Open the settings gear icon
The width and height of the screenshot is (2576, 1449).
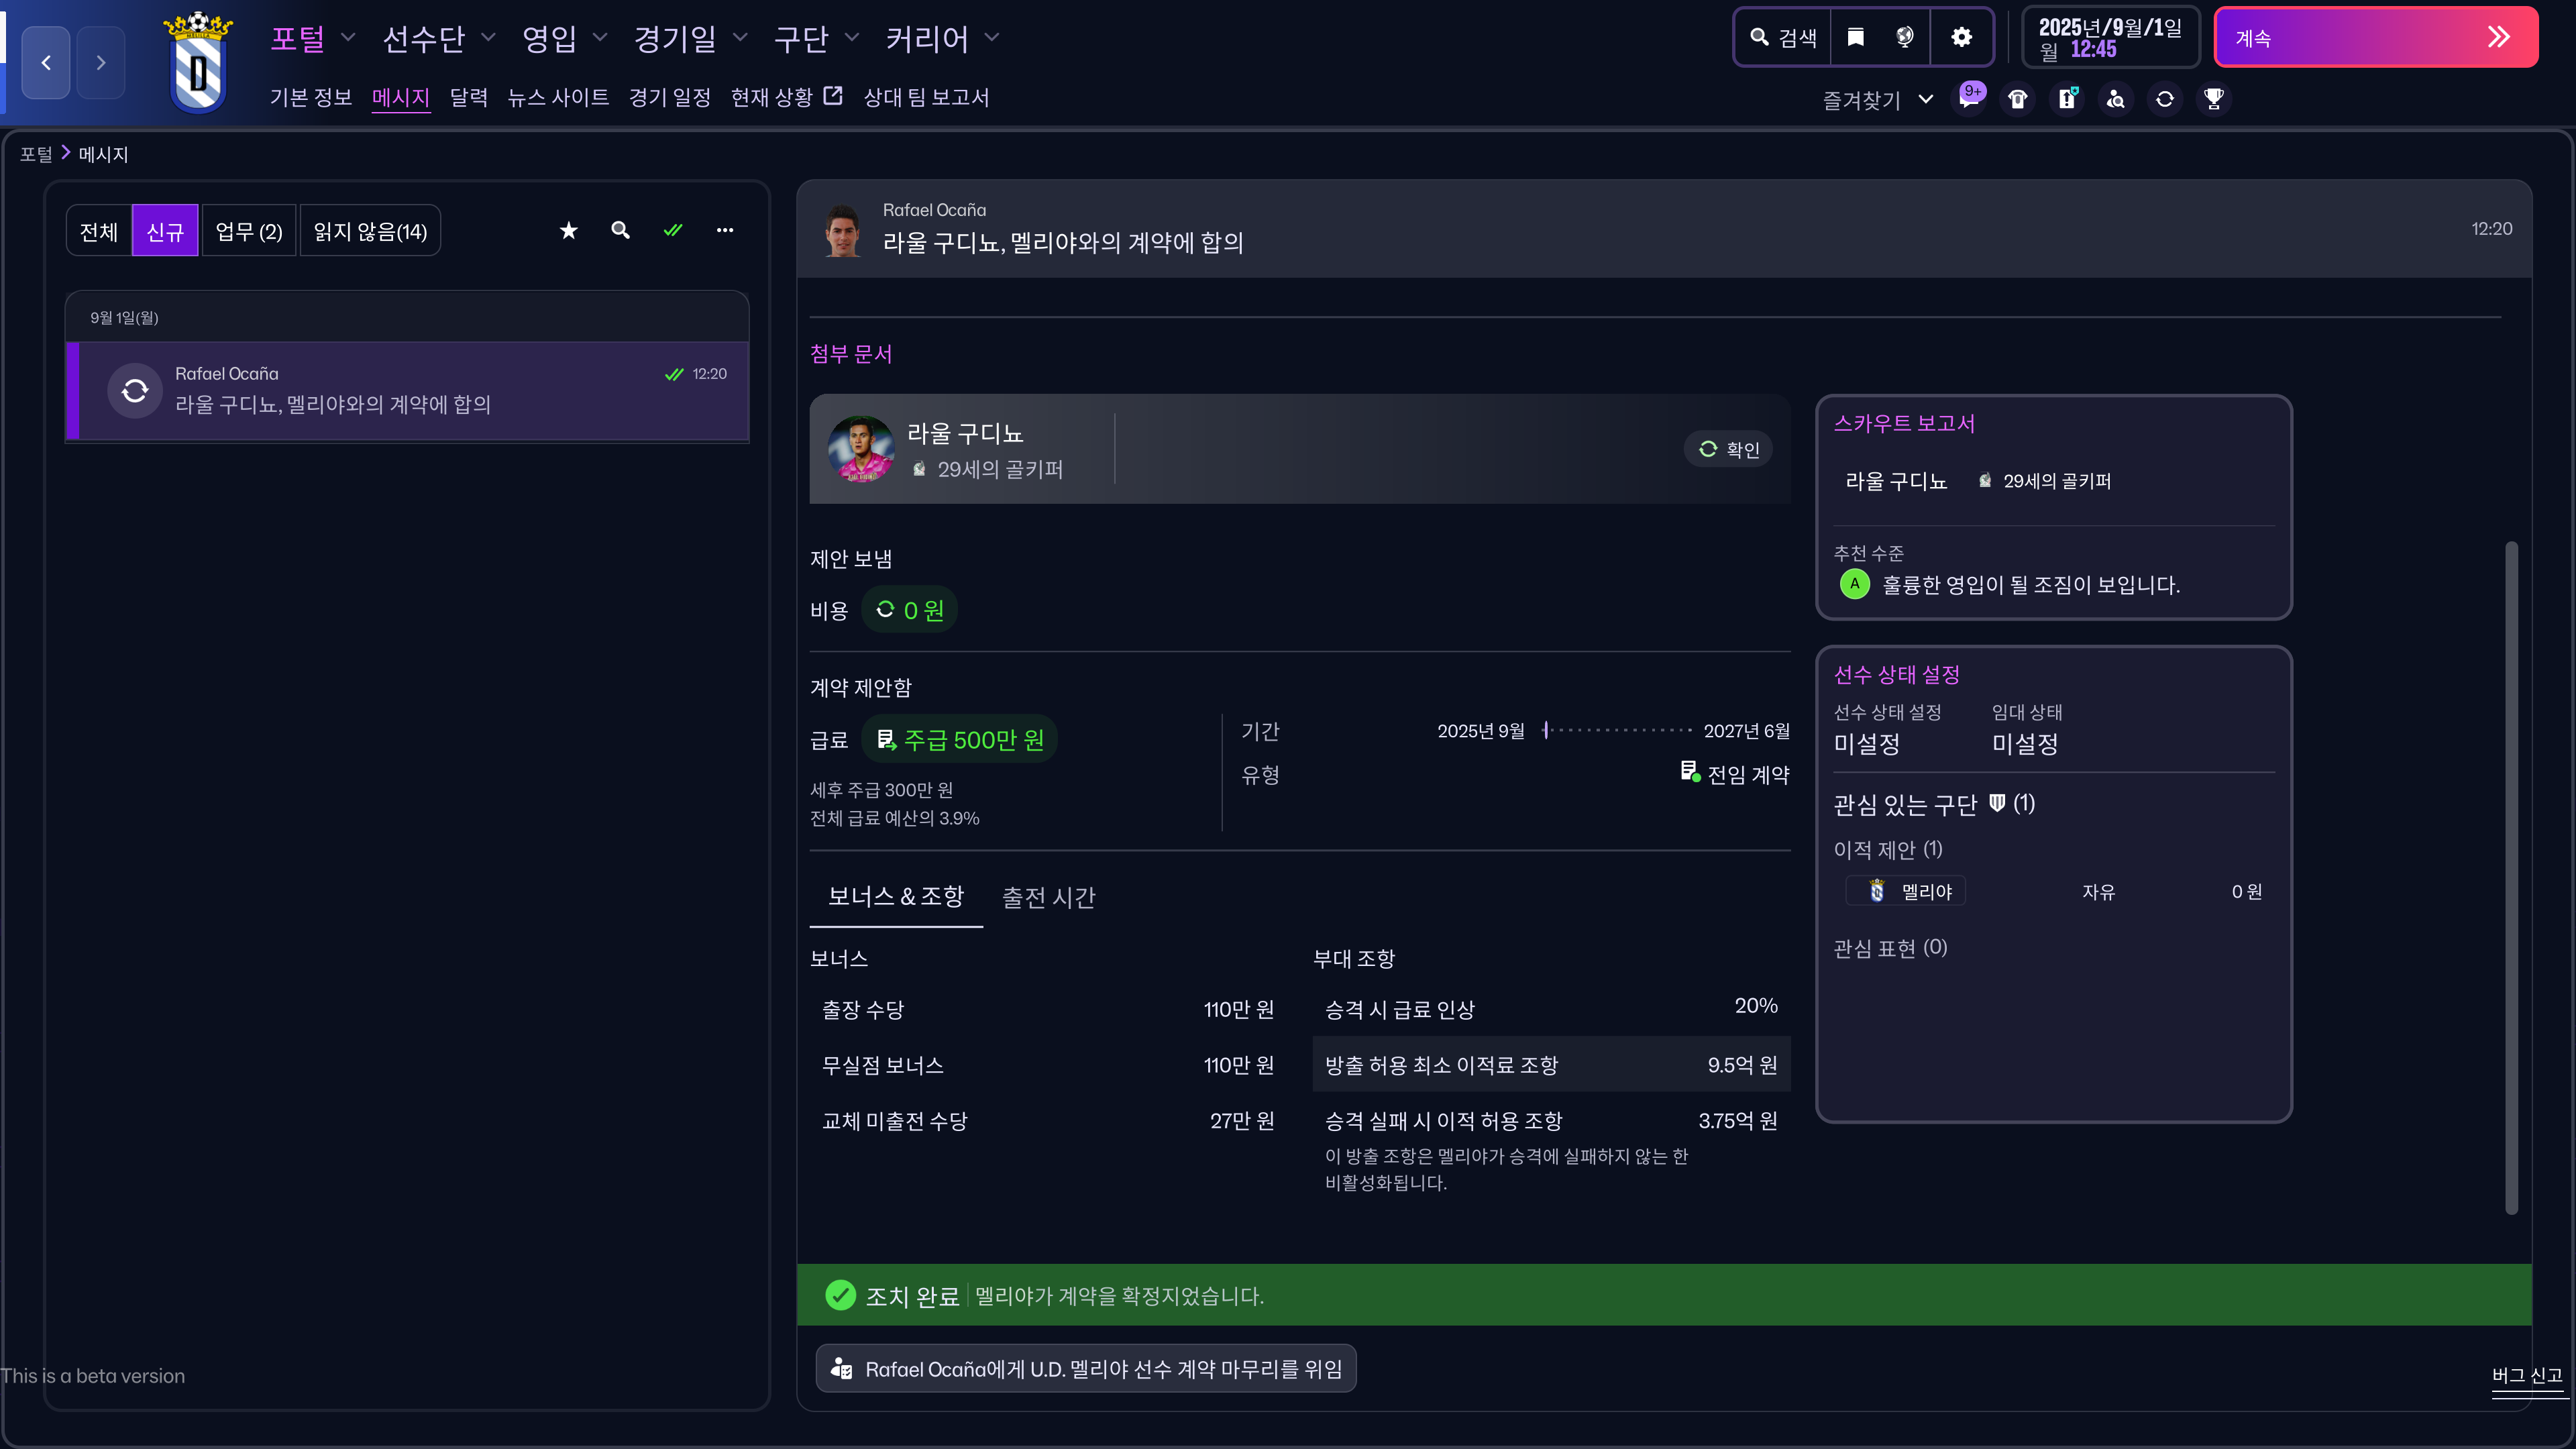click(x=1962, y=38)
